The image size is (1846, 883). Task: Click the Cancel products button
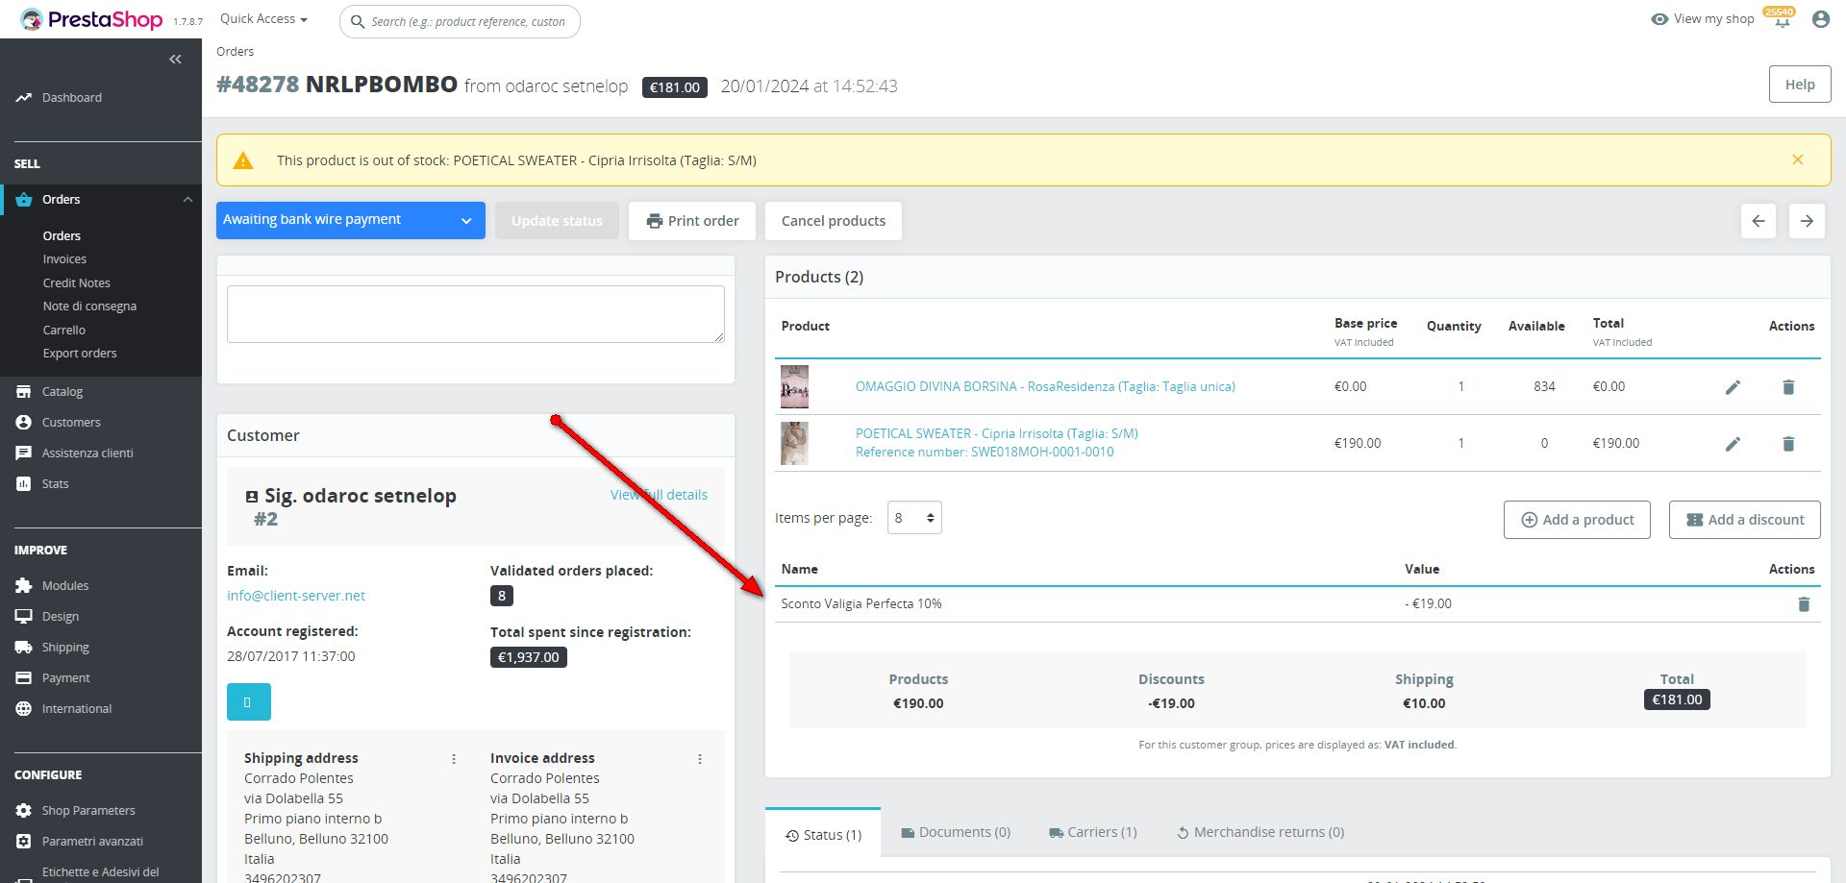(x=834, y=221)
